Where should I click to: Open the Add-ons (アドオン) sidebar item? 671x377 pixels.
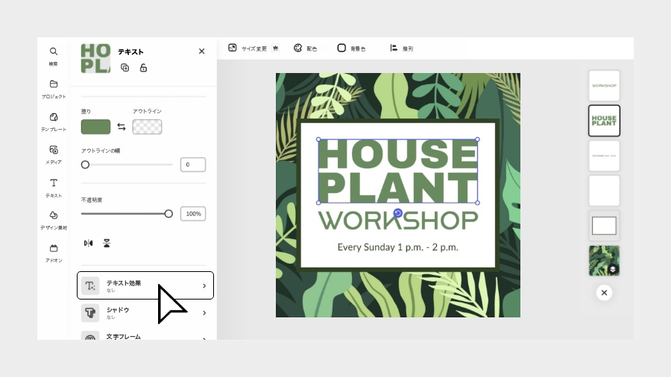(54, 253)
